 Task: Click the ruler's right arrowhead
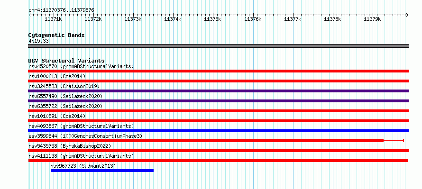point(407,15)
